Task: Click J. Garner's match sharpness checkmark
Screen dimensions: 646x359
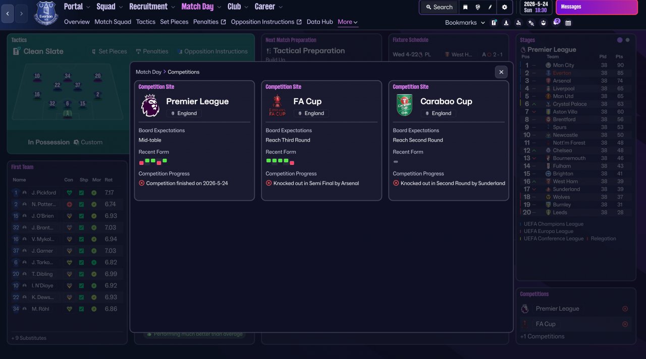Action: coord(81,251)
